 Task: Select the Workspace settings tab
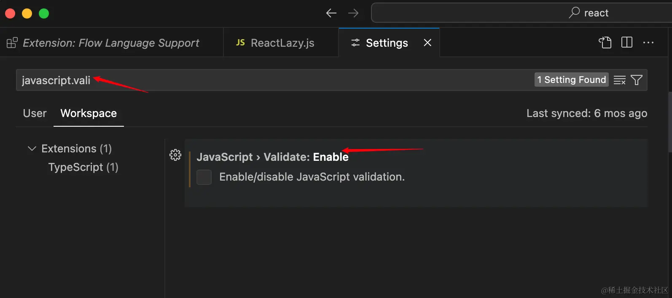coord(89,113)
